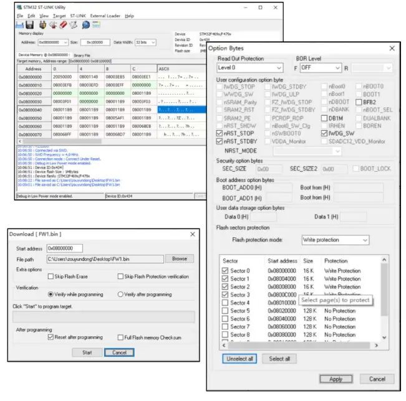The image size is (406, 401).
Task: Click Apply in Option Bytes
Action: pos(336,379)
